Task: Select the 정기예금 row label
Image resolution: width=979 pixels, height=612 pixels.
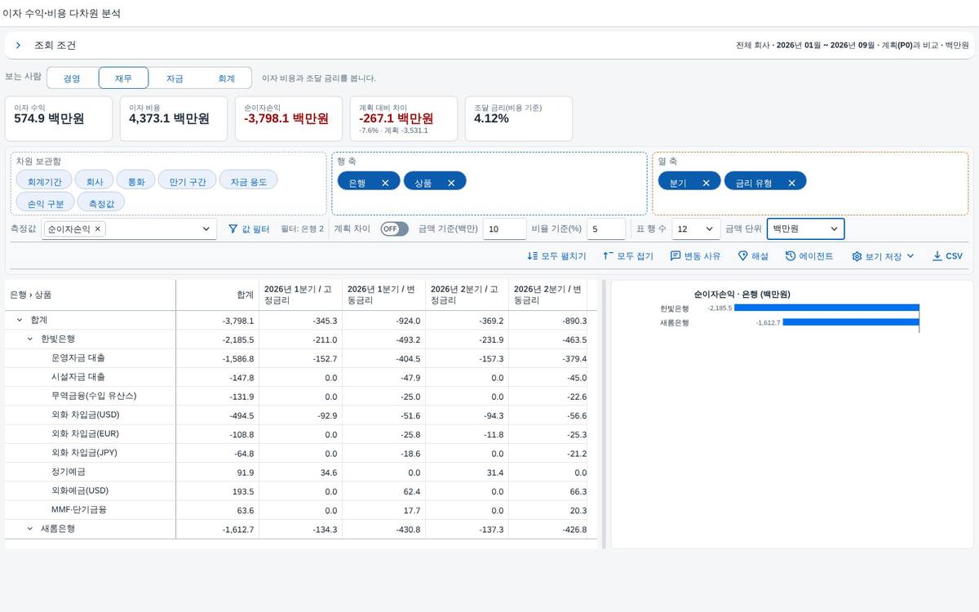Action: [x=69, y=472]
